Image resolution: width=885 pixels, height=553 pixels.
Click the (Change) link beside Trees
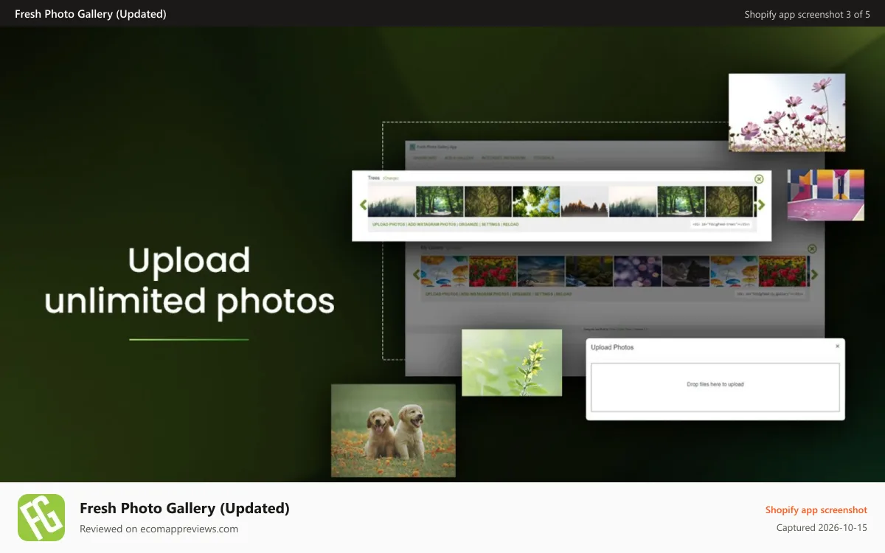(390, 178)
